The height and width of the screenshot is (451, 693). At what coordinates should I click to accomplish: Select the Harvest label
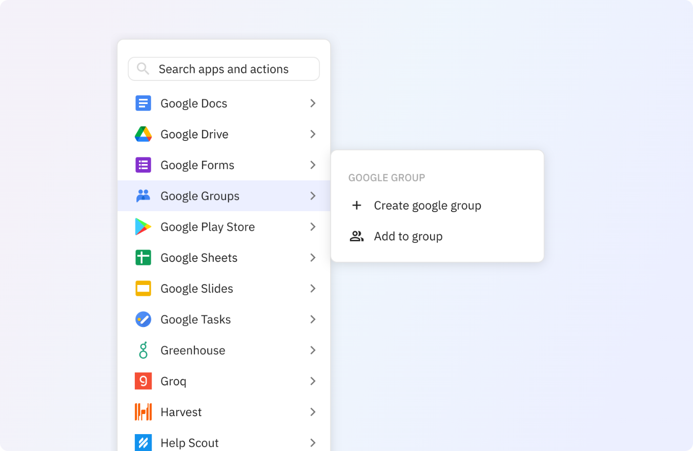(x=181, y=412)
